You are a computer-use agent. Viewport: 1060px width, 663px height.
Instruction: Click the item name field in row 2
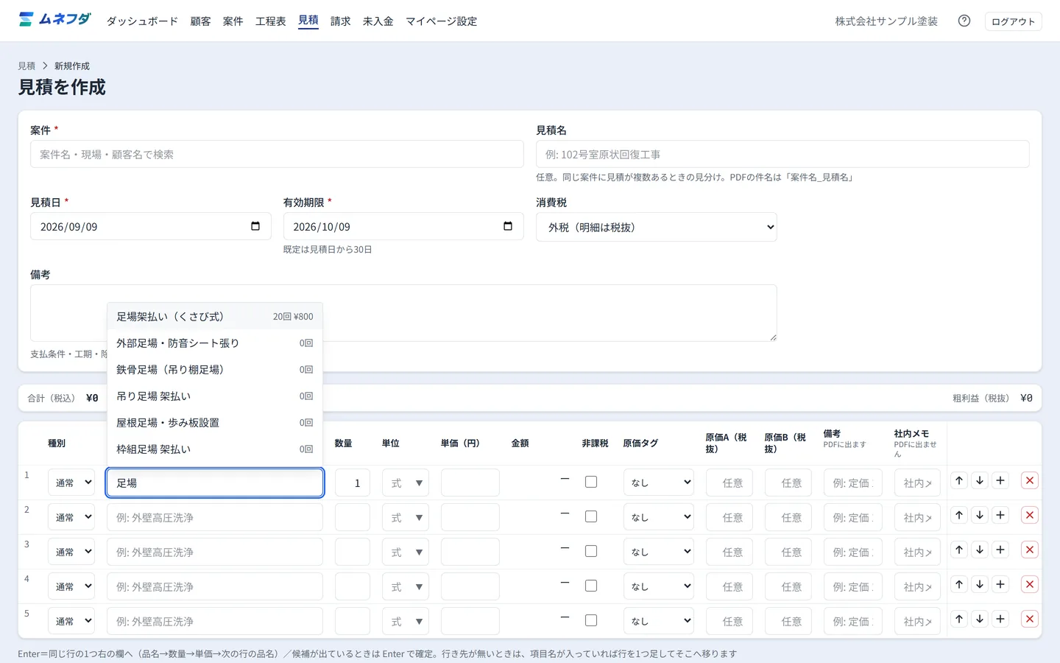tap(215, 517)
